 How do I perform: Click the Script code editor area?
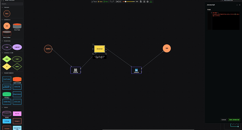pos(224,21)
